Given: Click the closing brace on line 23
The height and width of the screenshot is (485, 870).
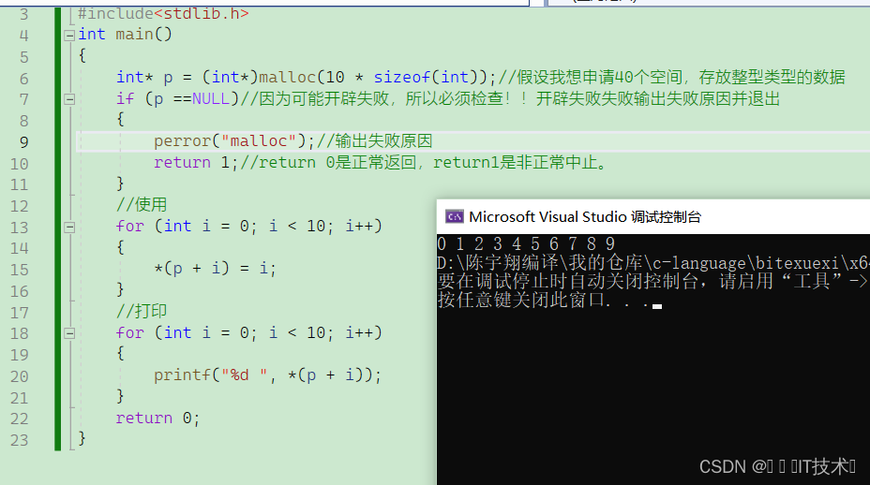Looking at the screenshot, I should coord(82,438).
